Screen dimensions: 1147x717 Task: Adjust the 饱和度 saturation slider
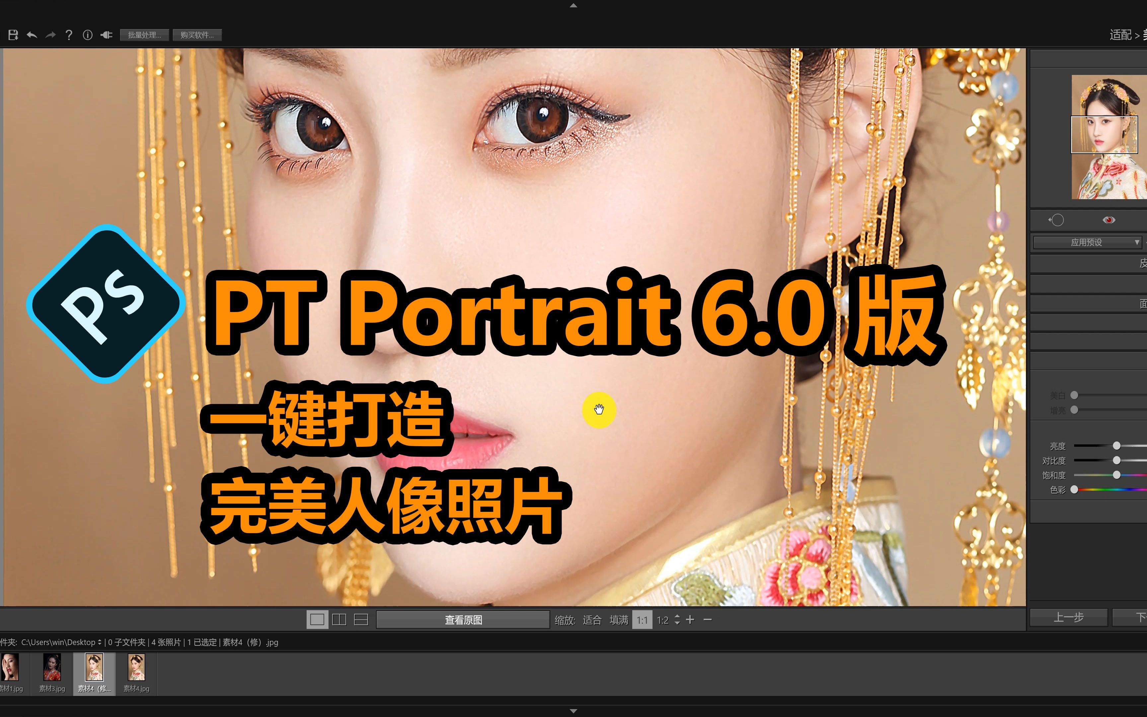1117,475
